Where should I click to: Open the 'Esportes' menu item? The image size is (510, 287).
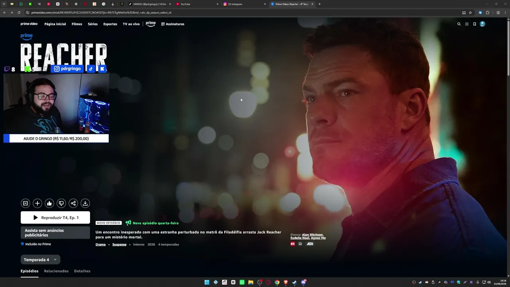coord(110,24)
